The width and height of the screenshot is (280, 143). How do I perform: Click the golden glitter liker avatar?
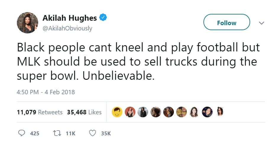click(182, 112)
